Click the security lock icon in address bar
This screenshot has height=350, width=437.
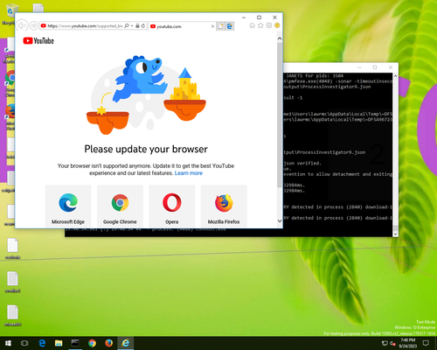pos(137,25)
